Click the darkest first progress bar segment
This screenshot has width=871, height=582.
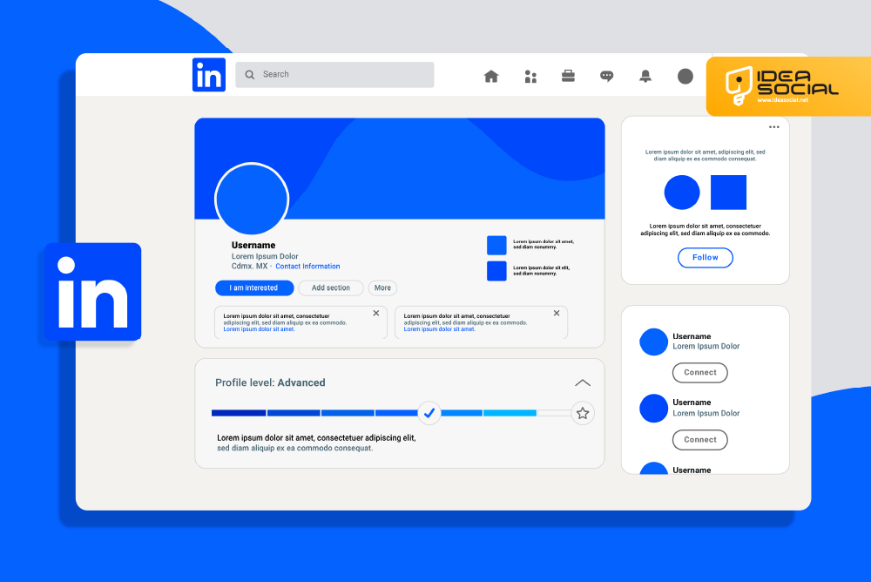[x=239, y=413]
